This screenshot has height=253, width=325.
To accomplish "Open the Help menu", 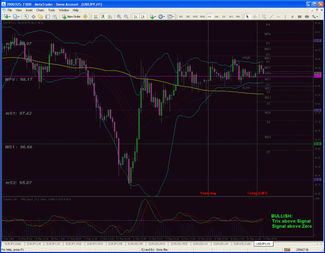I will pos(75,10).
